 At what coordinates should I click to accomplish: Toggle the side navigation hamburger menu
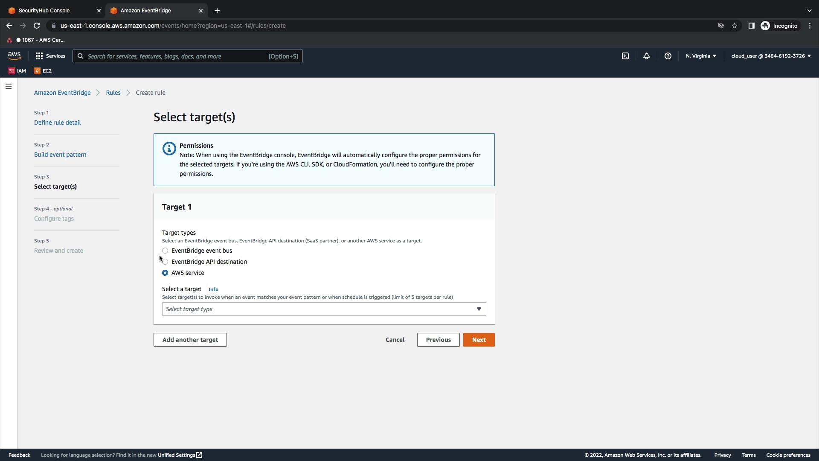(9, 86)
